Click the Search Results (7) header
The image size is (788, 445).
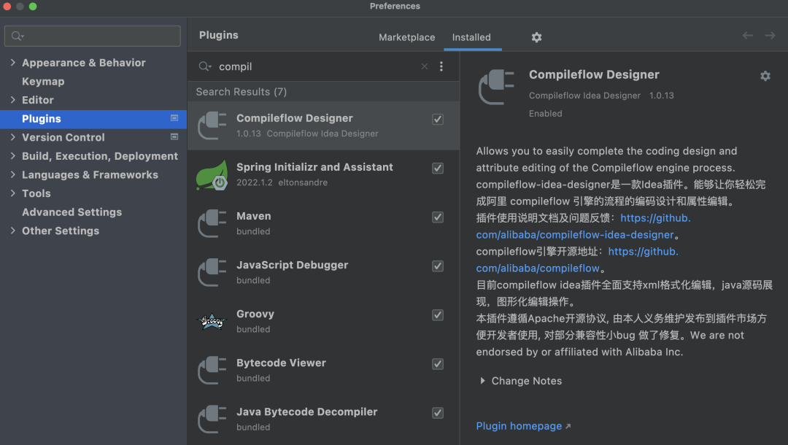(242, 92)
